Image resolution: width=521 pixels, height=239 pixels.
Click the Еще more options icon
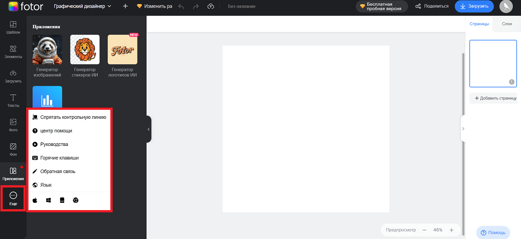click(x=13, y=198)
